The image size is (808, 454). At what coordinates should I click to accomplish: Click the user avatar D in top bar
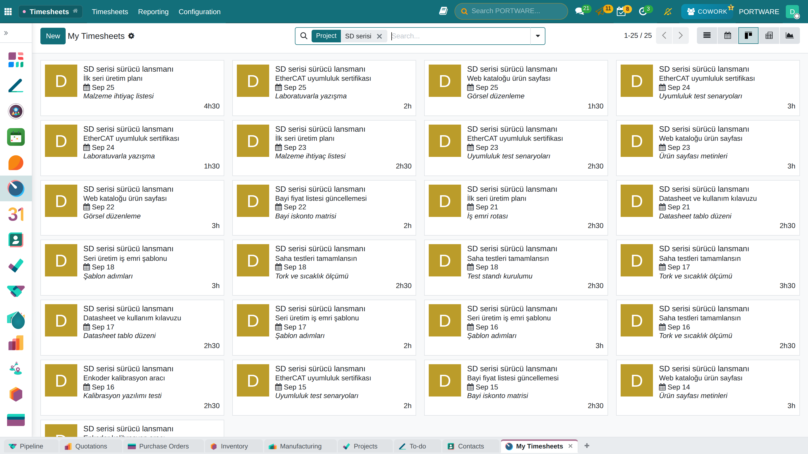pos(793,12)
